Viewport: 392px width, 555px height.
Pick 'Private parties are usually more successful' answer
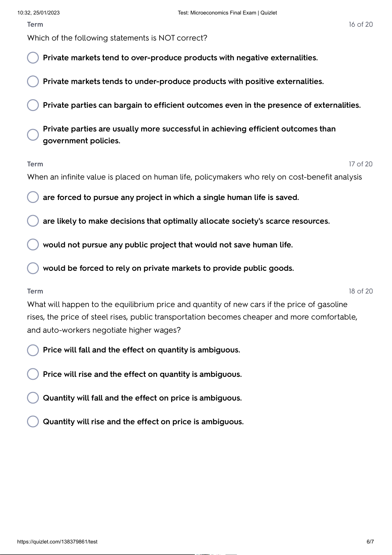[x=33, y=134]
